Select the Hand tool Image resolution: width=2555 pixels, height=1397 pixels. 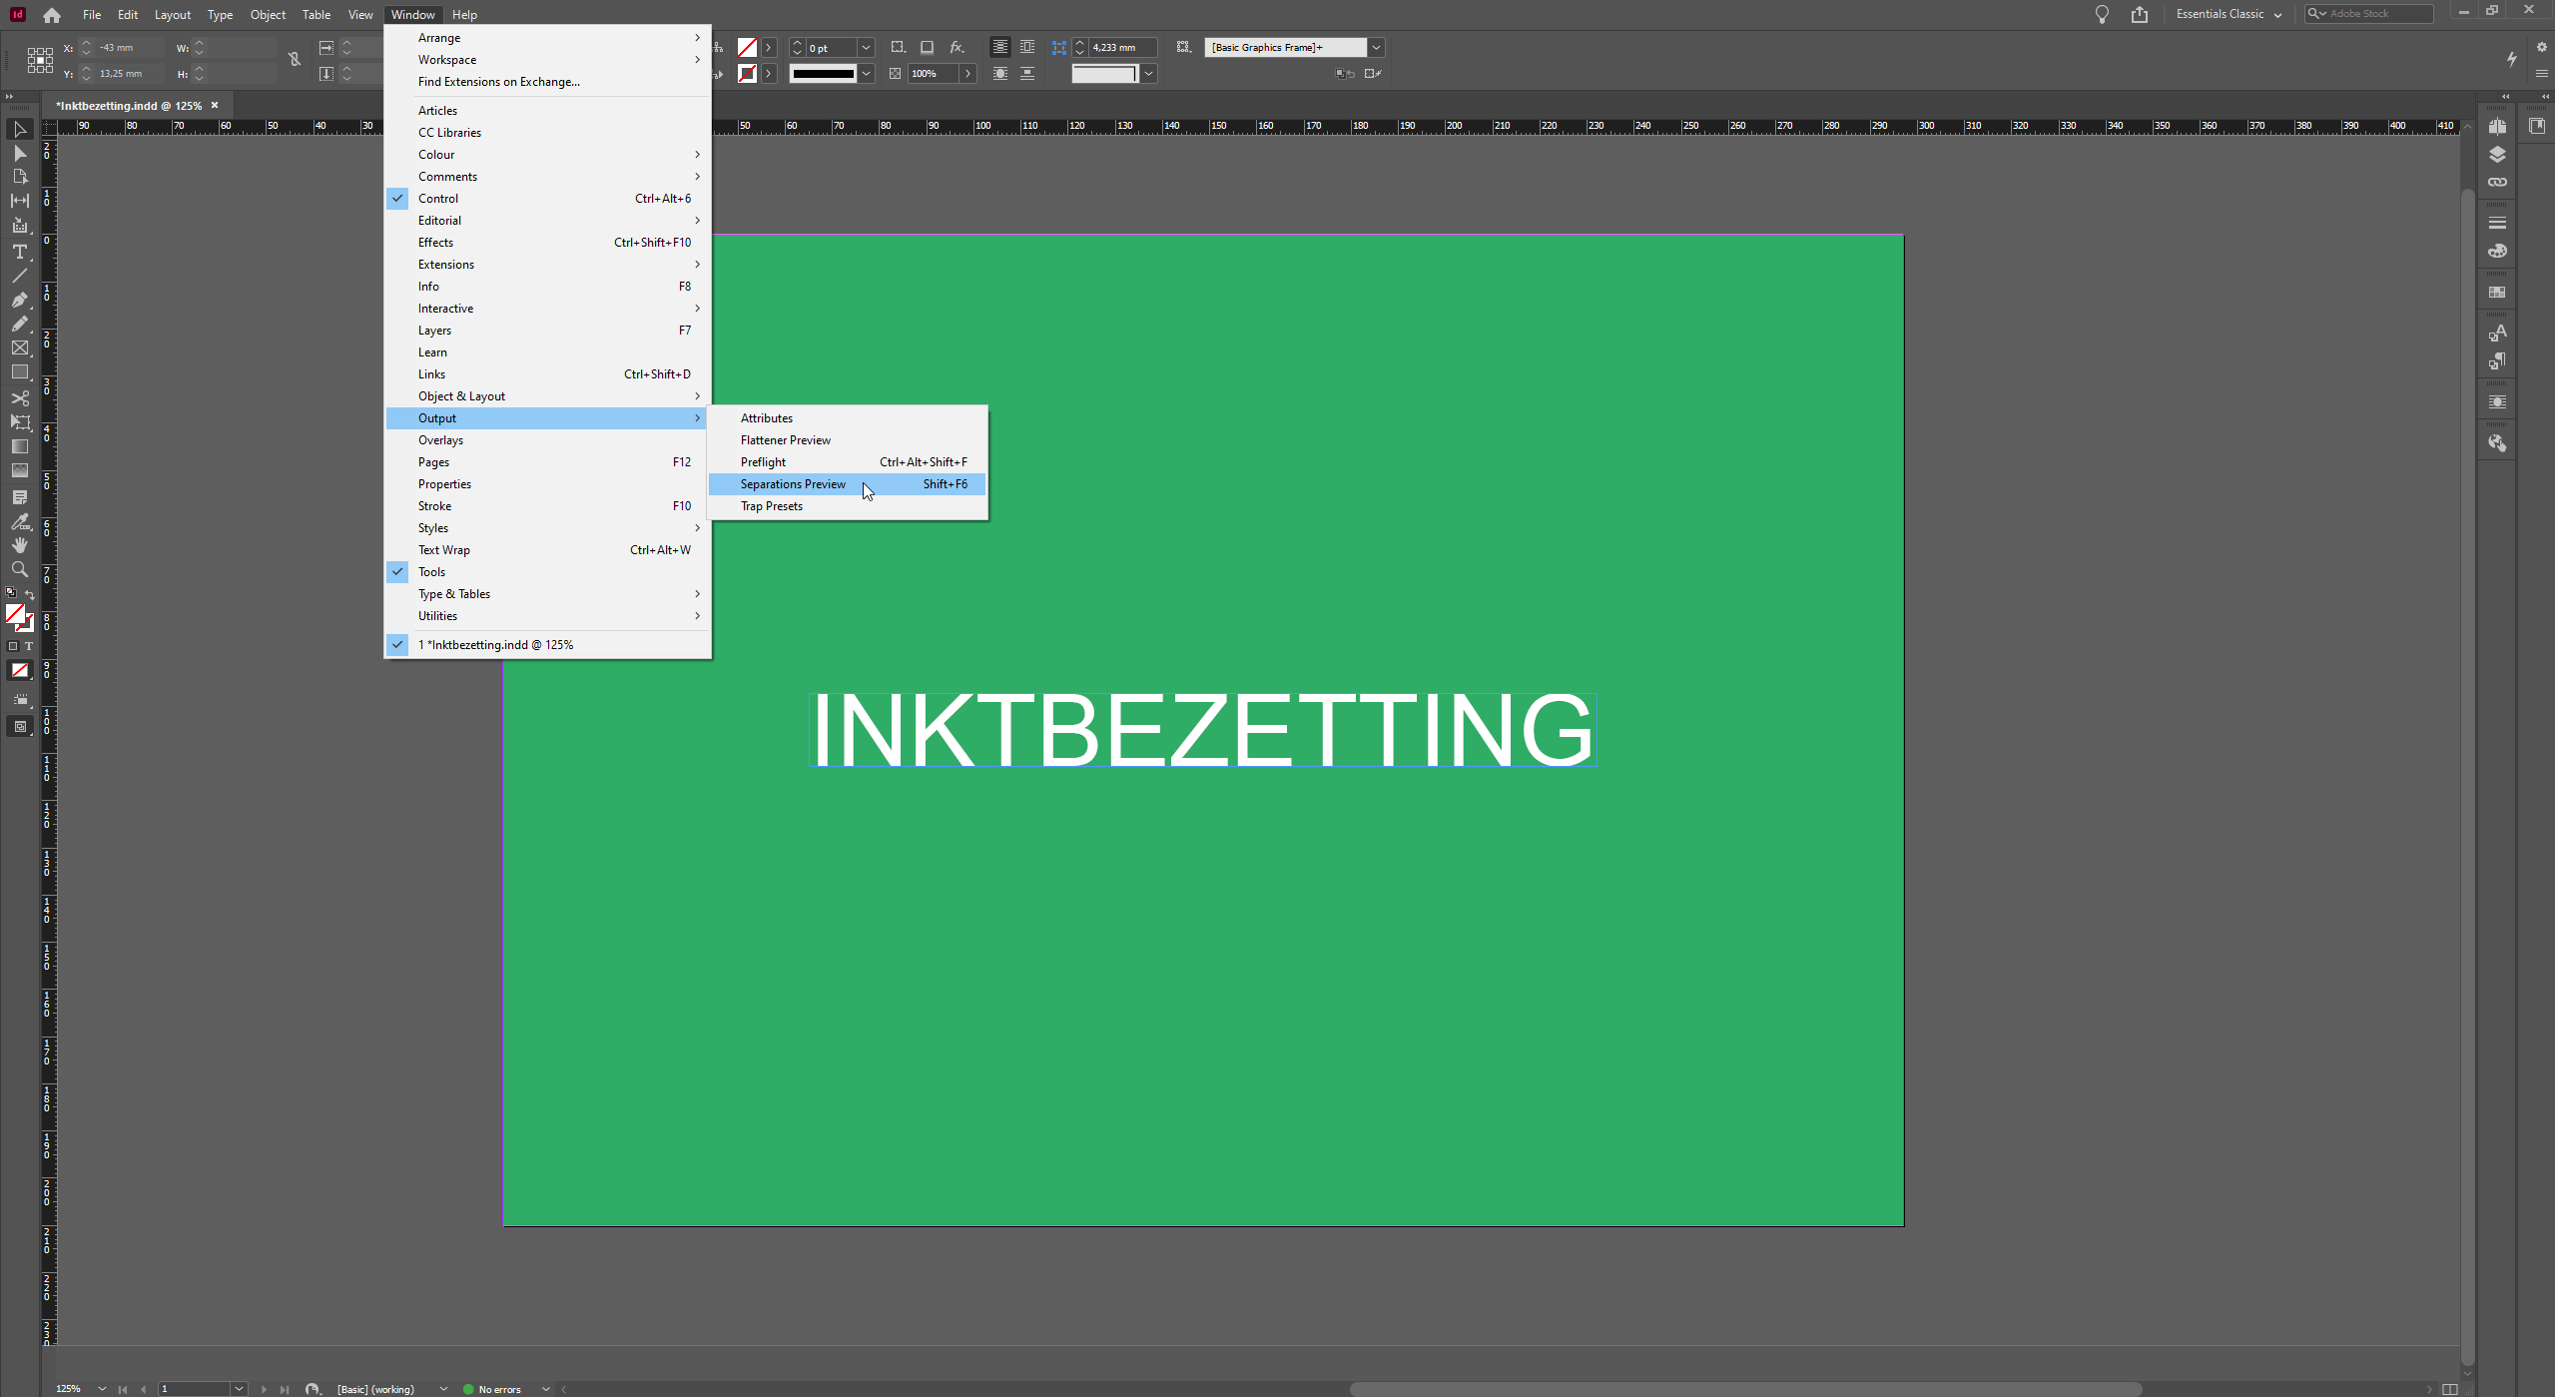click(19, 545)
